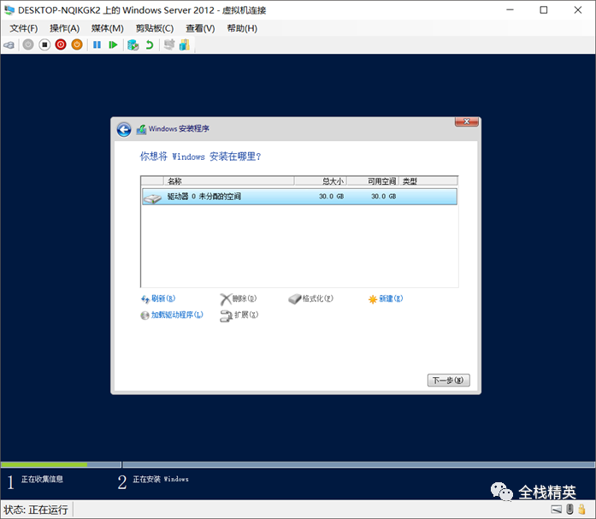This screenshot has width=596, height=519.
Task: Click the keyboard icon in the status bar
Action: click(556, 509)
